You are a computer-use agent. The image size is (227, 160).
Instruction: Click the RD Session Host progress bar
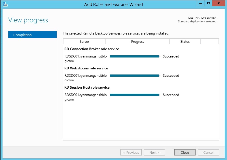pyautogui.click(x=135, y=95)
